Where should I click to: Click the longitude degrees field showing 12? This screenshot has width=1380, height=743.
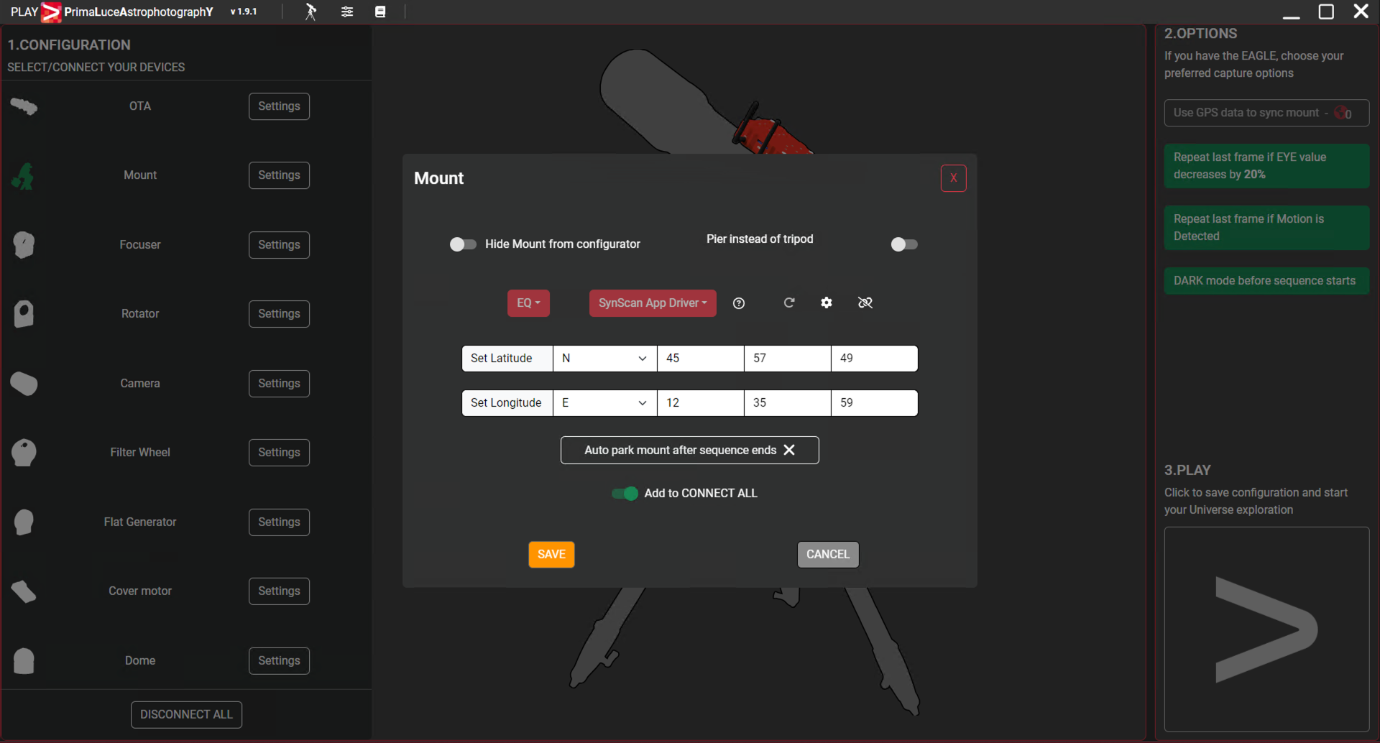coord(701,403)
